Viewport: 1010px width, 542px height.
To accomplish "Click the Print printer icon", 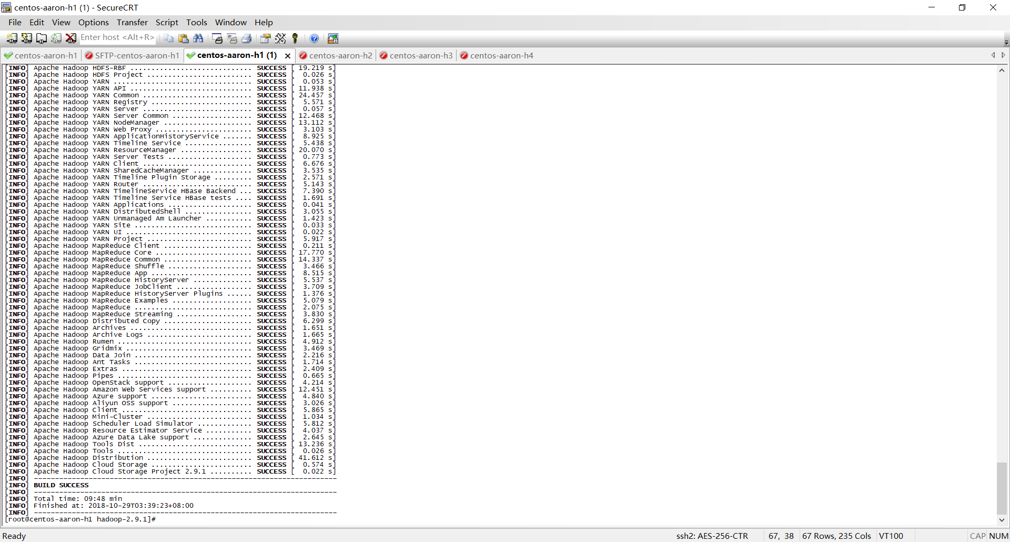I will [x=247, y=38].
